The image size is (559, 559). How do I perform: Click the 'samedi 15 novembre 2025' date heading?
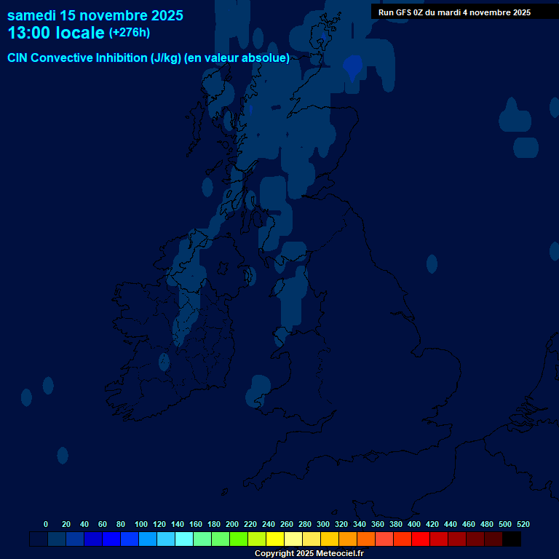[x=95, y=15]
